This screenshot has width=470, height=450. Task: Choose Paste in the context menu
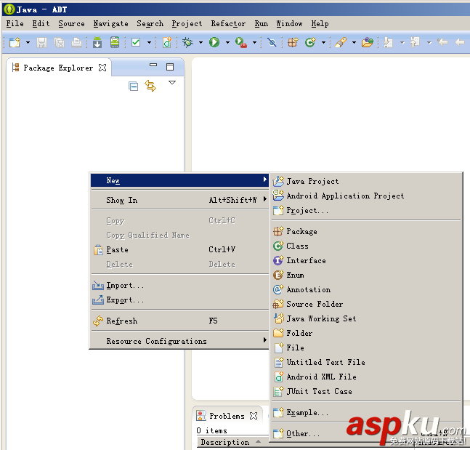tap(179, 249)
